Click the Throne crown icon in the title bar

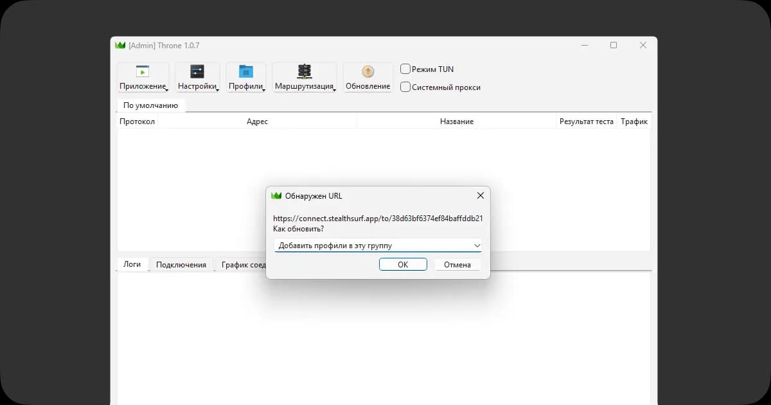coord(120,45)
